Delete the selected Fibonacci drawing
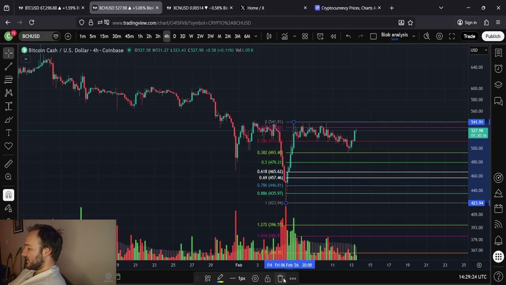 [x=280, y=279]
